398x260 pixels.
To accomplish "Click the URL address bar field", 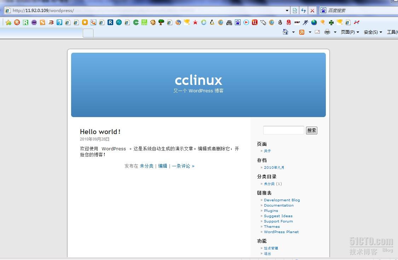I will [147, 10].
